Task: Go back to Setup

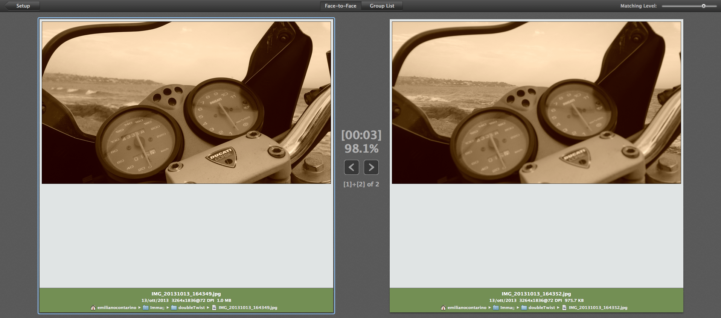Action: pos(22,6)
